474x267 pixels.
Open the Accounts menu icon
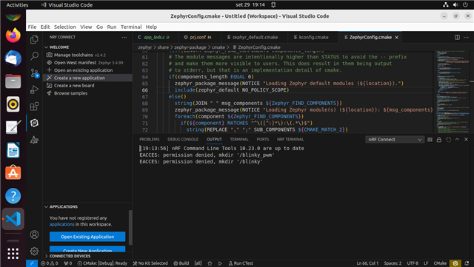click(x=34, y=234)
